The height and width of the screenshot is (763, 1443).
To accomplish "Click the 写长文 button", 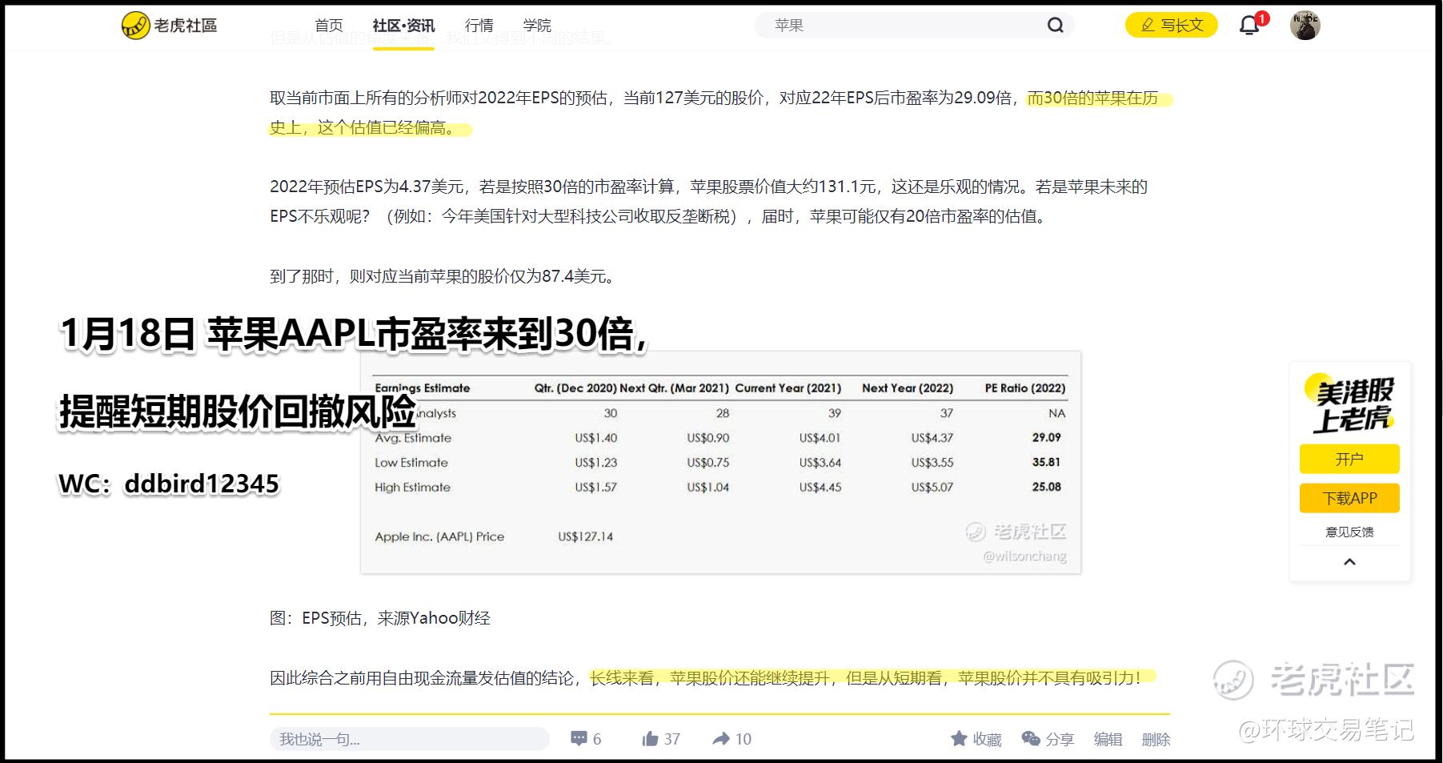I will click(1172, 26).
